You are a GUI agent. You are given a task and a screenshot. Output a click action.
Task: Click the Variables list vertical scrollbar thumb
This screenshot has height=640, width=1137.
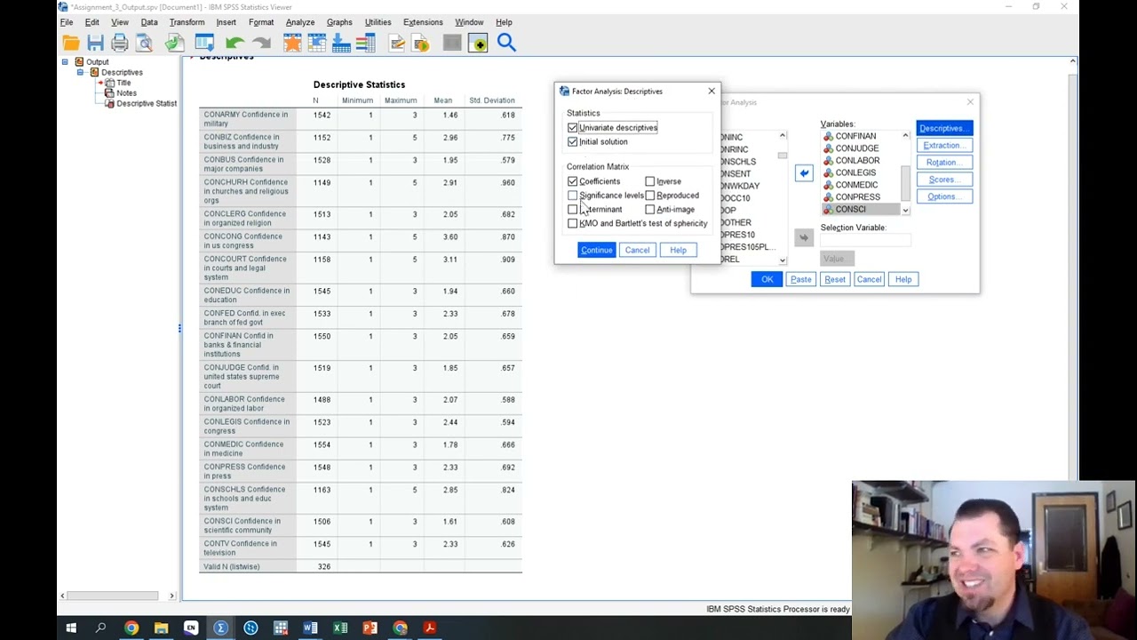coord(905,183)
